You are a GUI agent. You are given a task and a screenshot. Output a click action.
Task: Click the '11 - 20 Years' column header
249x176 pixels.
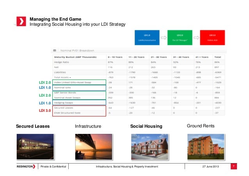pos(137,57)
